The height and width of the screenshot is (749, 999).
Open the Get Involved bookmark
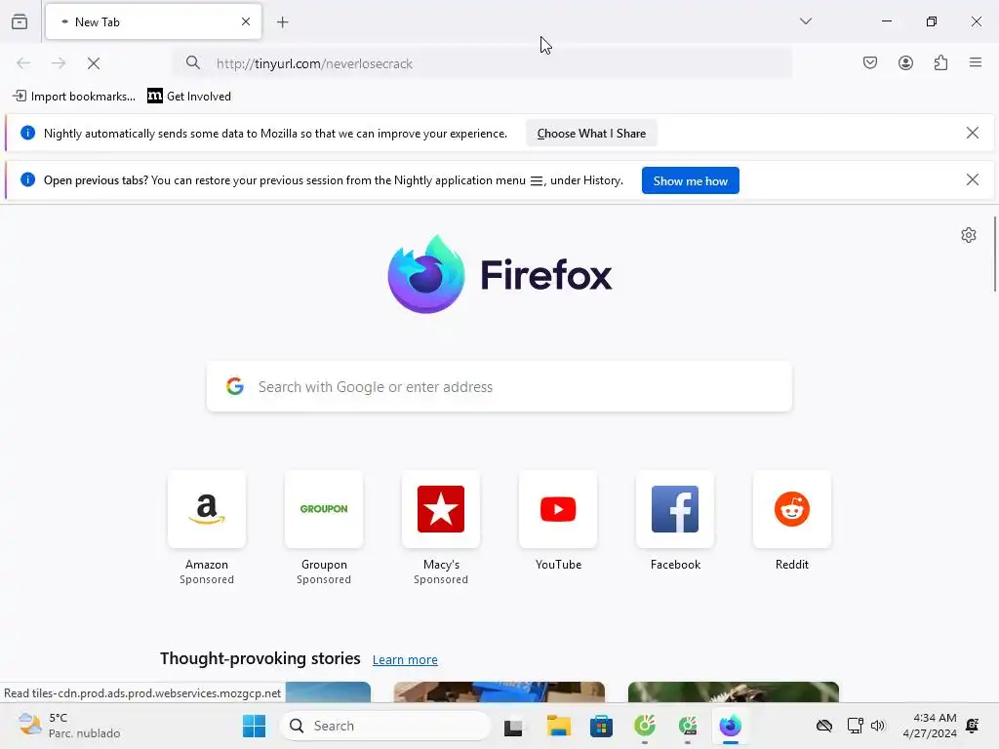click(x=189, y=97)
